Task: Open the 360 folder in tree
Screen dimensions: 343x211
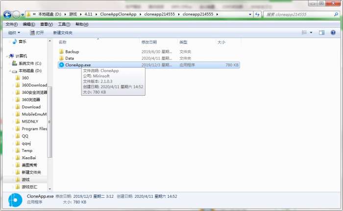Action: [x=25, y=78]
